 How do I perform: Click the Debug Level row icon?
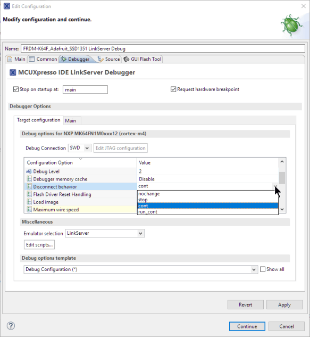(29, 171)
